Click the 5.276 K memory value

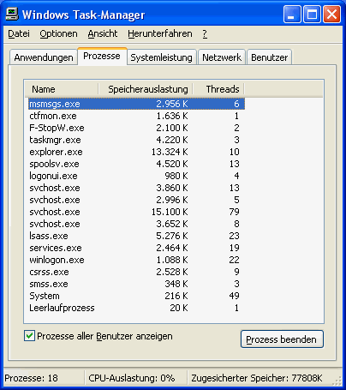172,236
